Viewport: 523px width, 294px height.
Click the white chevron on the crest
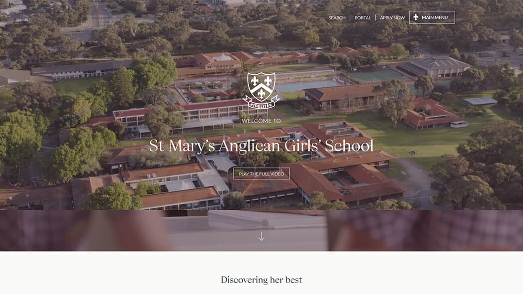pos(261,88)
